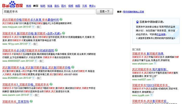Click 推广 label after www.161yy.com
Image resolution: width=182 pixels, height=104 pixels.
click(36, 44)
